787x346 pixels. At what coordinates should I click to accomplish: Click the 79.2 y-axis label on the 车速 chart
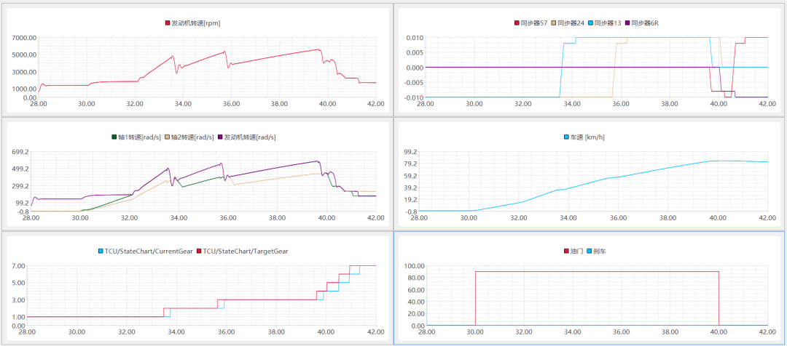pos(410,164)
